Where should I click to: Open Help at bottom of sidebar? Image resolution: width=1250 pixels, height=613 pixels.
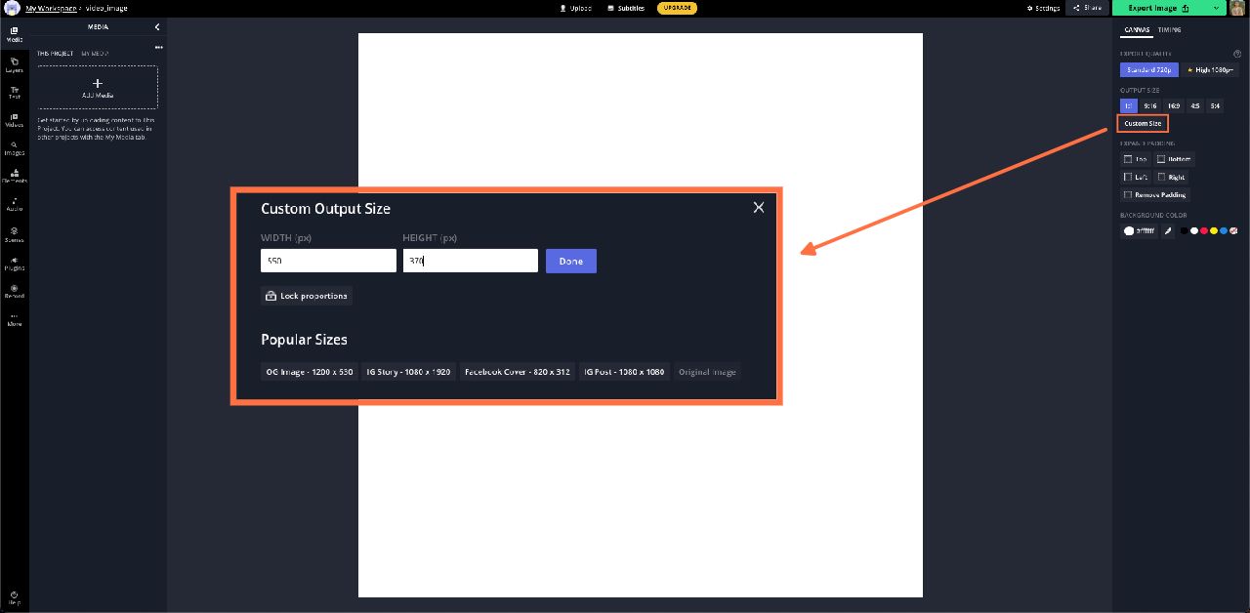(14, 598)
